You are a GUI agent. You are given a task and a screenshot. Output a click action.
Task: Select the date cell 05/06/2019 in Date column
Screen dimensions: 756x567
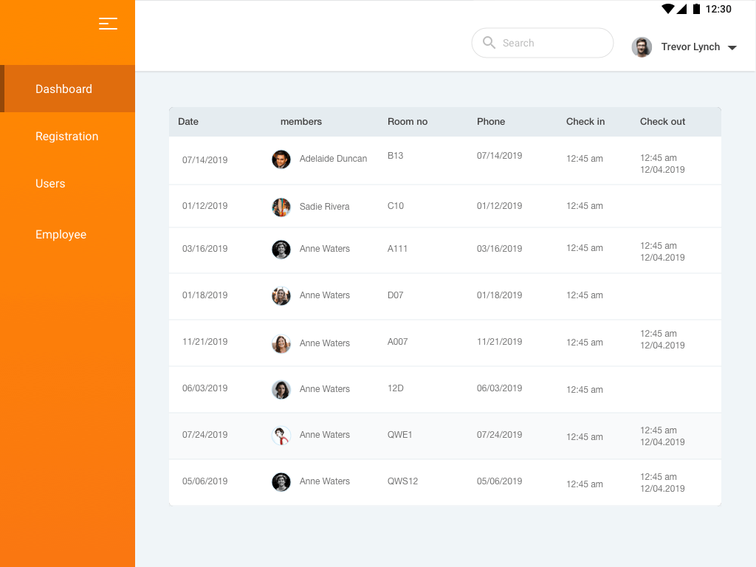[x=205, y=481]
